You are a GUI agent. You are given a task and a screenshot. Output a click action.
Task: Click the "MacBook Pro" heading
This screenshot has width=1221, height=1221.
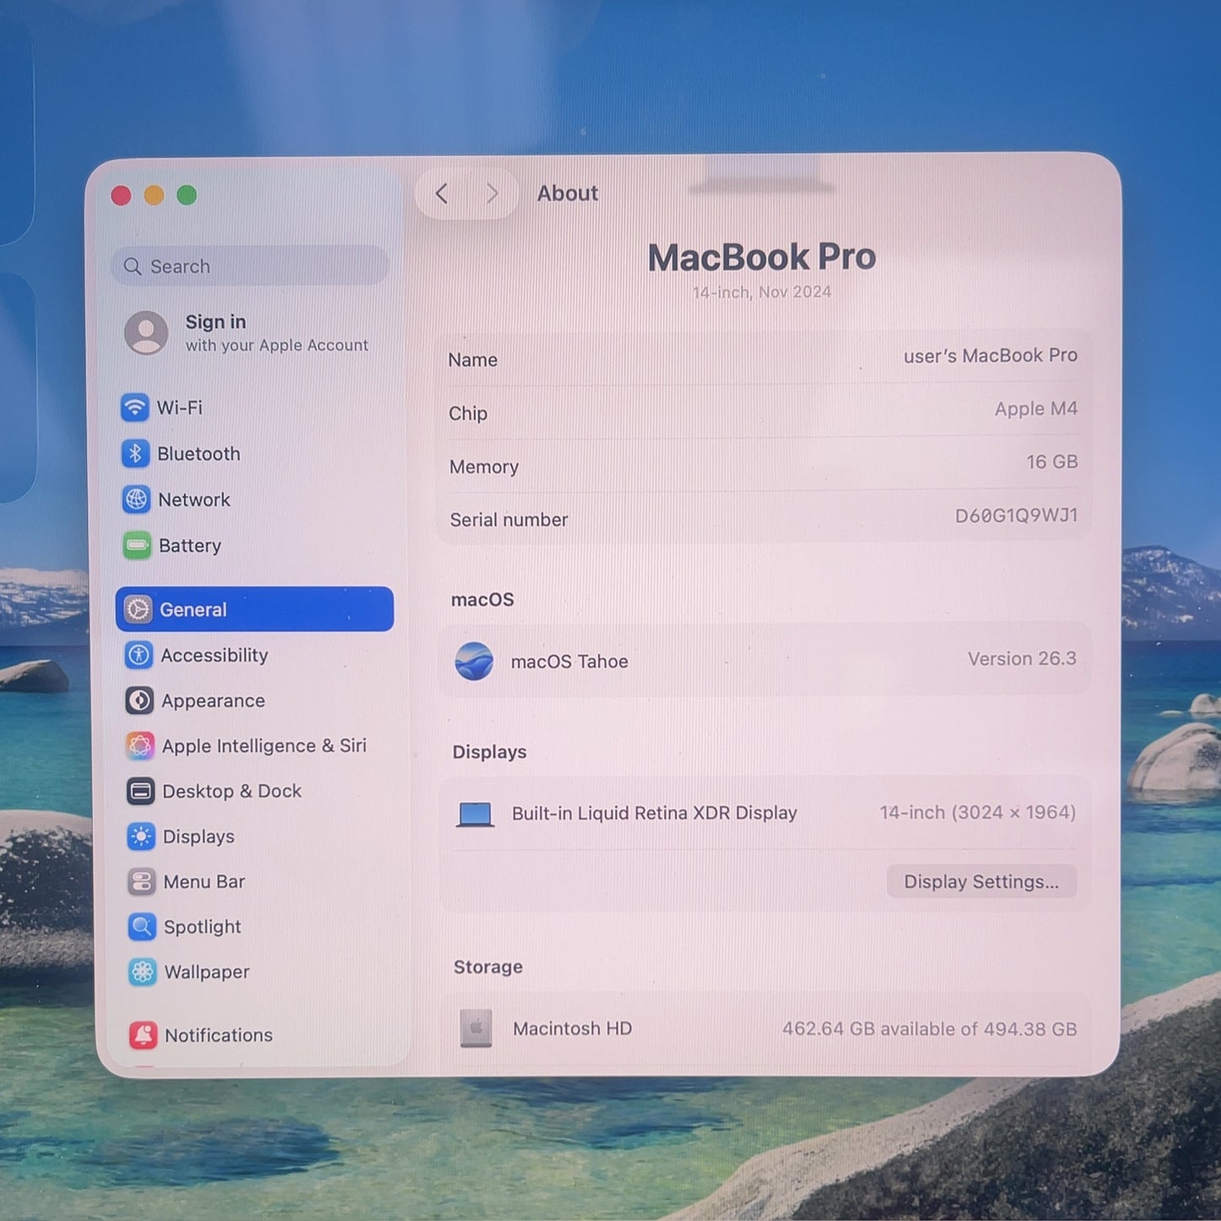(x=762, y=257)
